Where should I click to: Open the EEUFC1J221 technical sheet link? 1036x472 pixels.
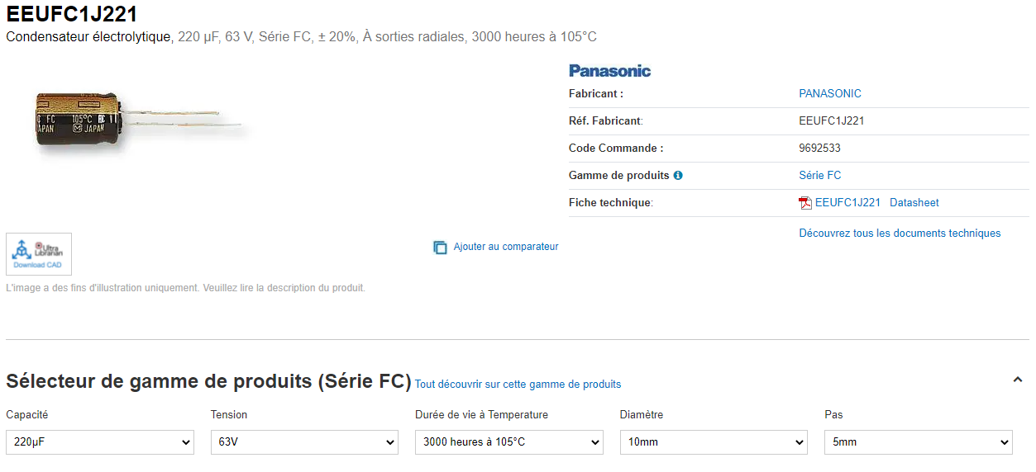coord(847,203)
